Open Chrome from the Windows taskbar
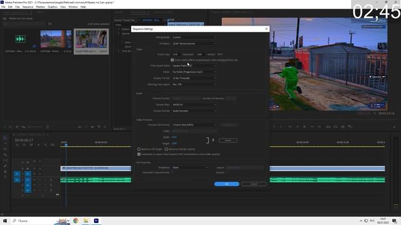The image size is (401, 225). coord(76,221)
